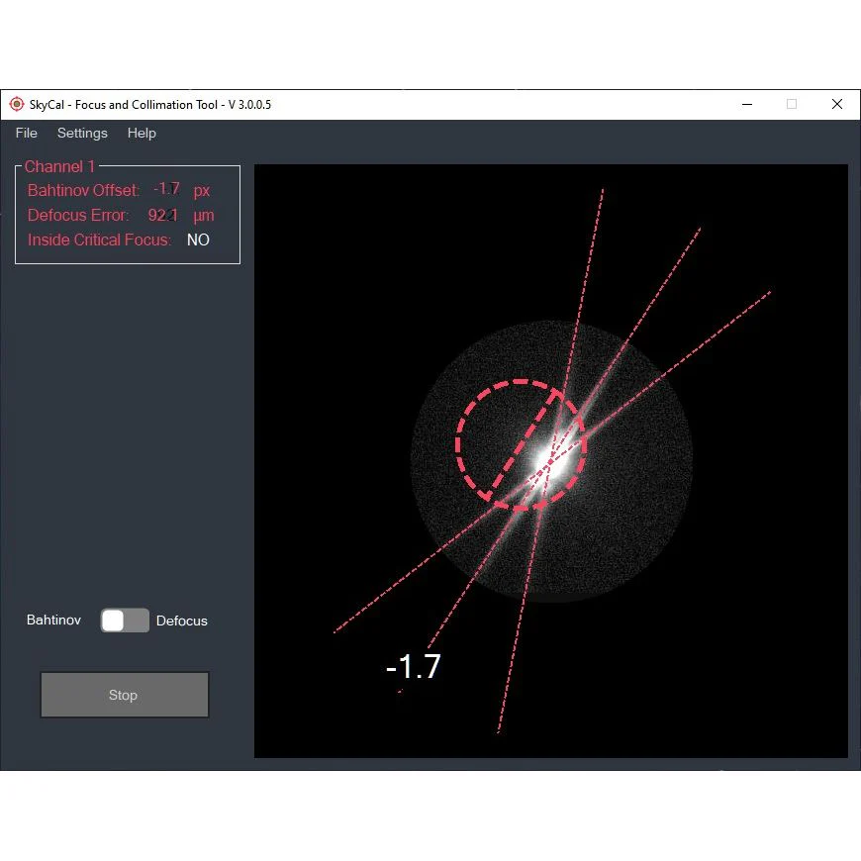Minimize the SkyCal window
The height and width of the screenshot is (861, 861).
coord(745,104)
